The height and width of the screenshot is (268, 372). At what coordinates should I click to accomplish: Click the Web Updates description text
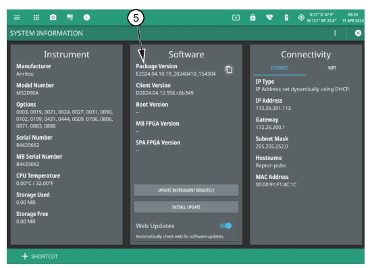click(180, 236)
